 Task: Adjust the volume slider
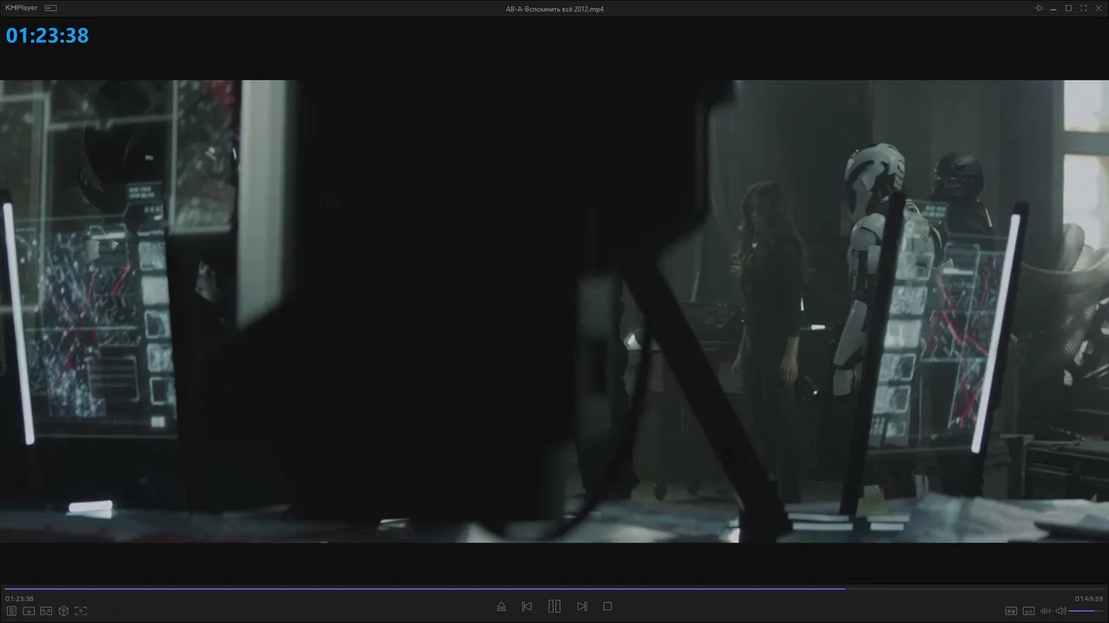pos(1086,611)
